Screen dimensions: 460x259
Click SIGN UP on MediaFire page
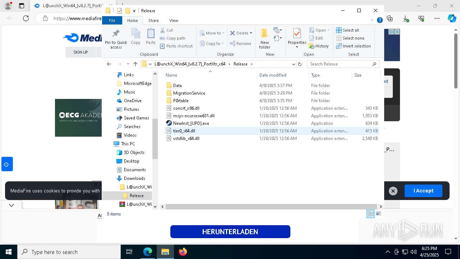click(x=80, y=52)
